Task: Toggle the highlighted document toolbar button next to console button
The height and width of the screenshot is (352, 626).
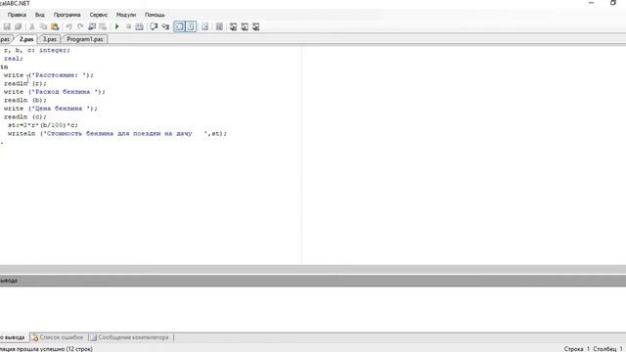Action: (191, 26)
